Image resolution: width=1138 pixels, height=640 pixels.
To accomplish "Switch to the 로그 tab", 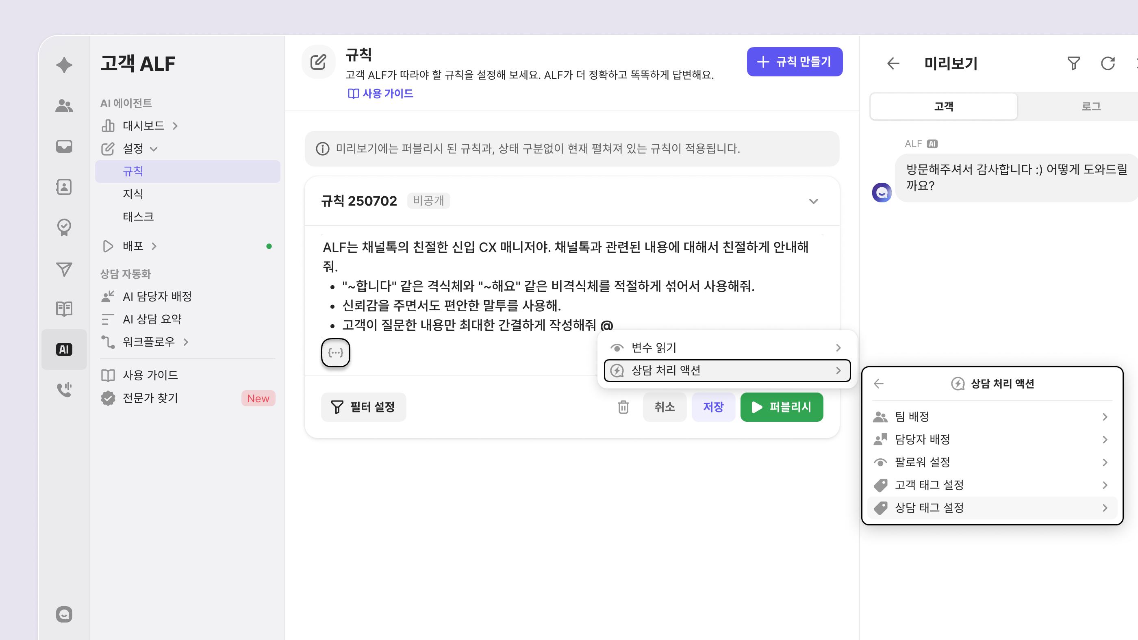I will 1090,106.
